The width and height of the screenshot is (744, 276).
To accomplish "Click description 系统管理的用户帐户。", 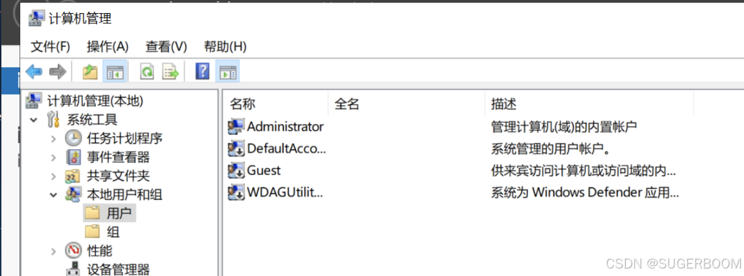I will pyautogui.click(x=550, y=149).
